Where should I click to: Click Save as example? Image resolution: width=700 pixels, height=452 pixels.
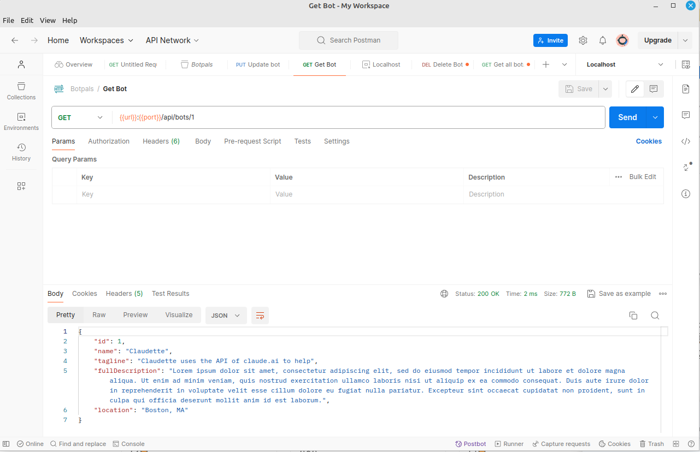pos(619,294)
